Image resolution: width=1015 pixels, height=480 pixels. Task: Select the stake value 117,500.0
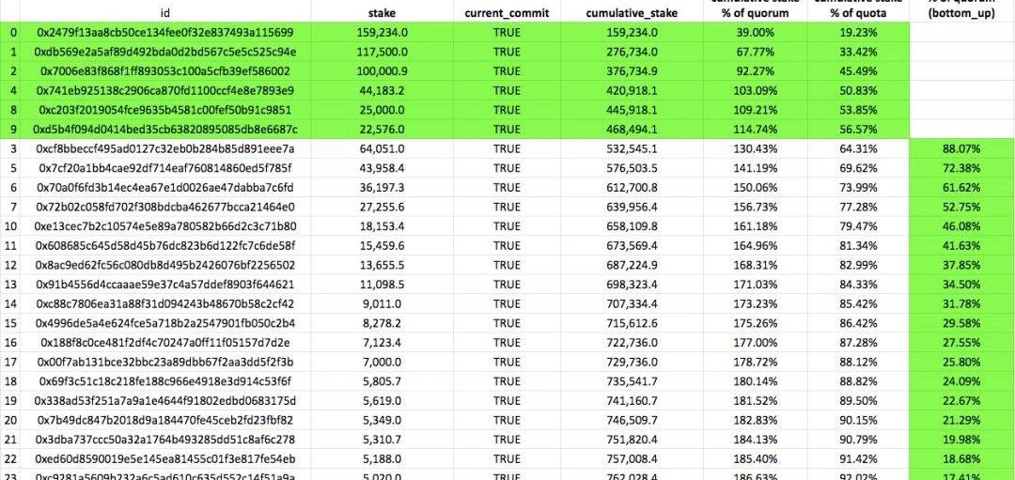point(382,52)
